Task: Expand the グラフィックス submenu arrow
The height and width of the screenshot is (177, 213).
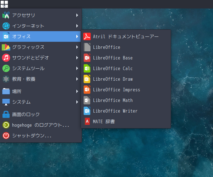Action: point(77,47)
